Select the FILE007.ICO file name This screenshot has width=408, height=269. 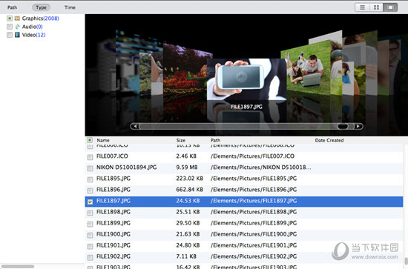pyautogui.click(x=112, y=156)
